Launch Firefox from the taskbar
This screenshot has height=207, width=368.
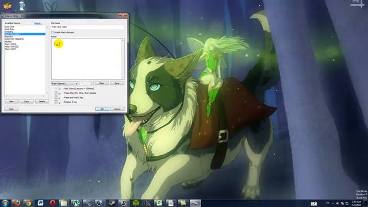pyautogui.click(x=17, y=203)
